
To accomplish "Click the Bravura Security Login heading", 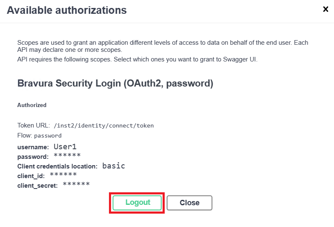I will [x=115, y=83].
